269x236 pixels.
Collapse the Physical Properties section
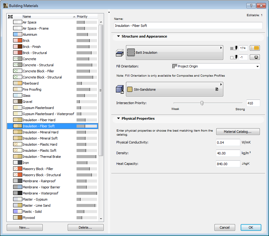click(118, 118)
